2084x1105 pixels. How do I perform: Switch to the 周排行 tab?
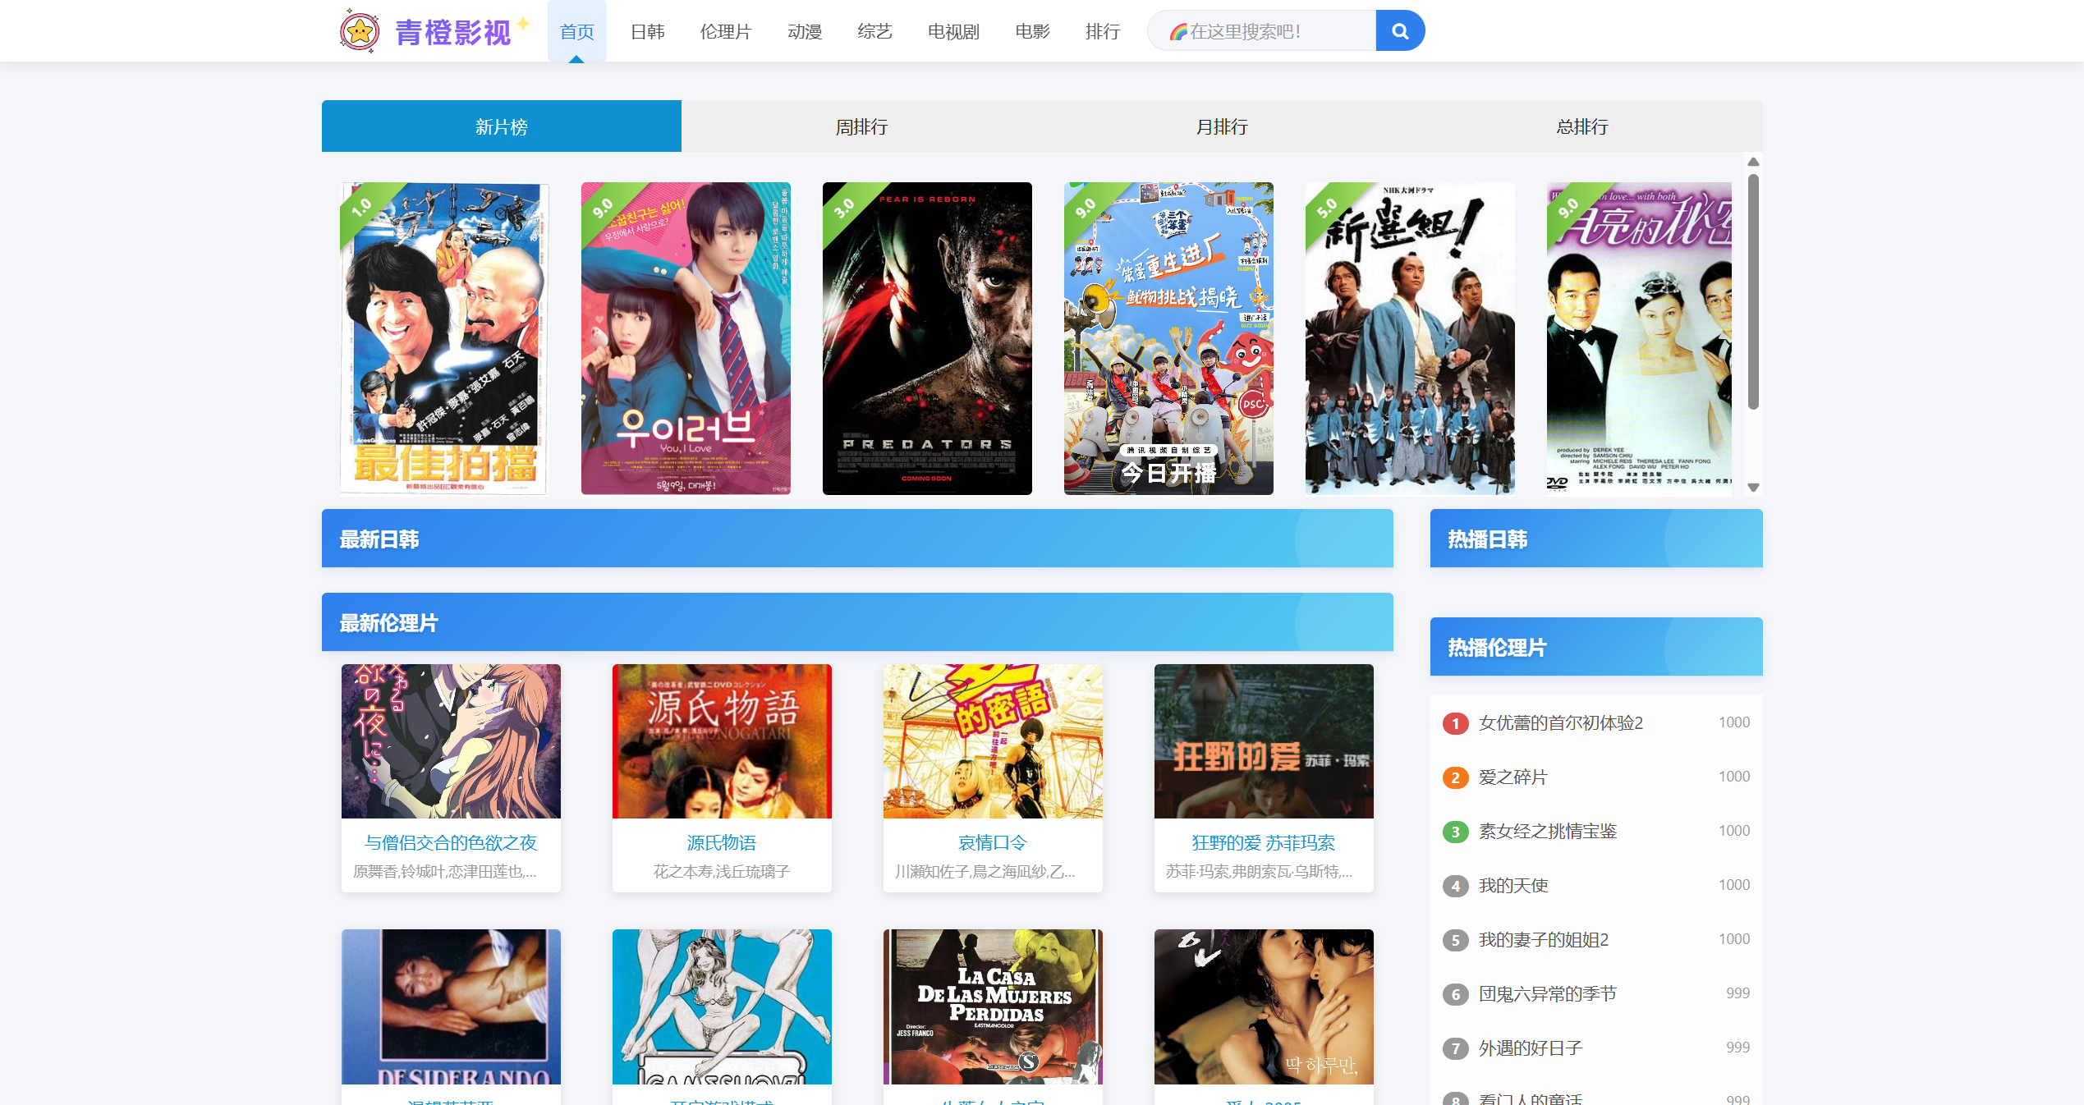pyautogui.click(x=861, y=126)
